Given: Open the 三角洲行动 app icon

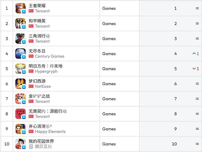Looking at the screenshot, I should click(x=21, y=39).
